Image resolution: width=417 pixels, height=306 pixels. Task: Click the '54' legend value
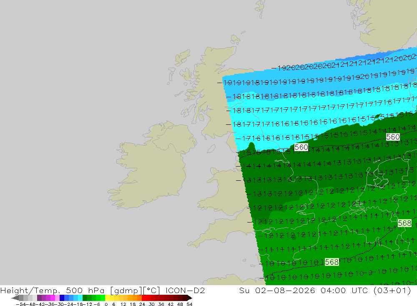tap(190, 304)
